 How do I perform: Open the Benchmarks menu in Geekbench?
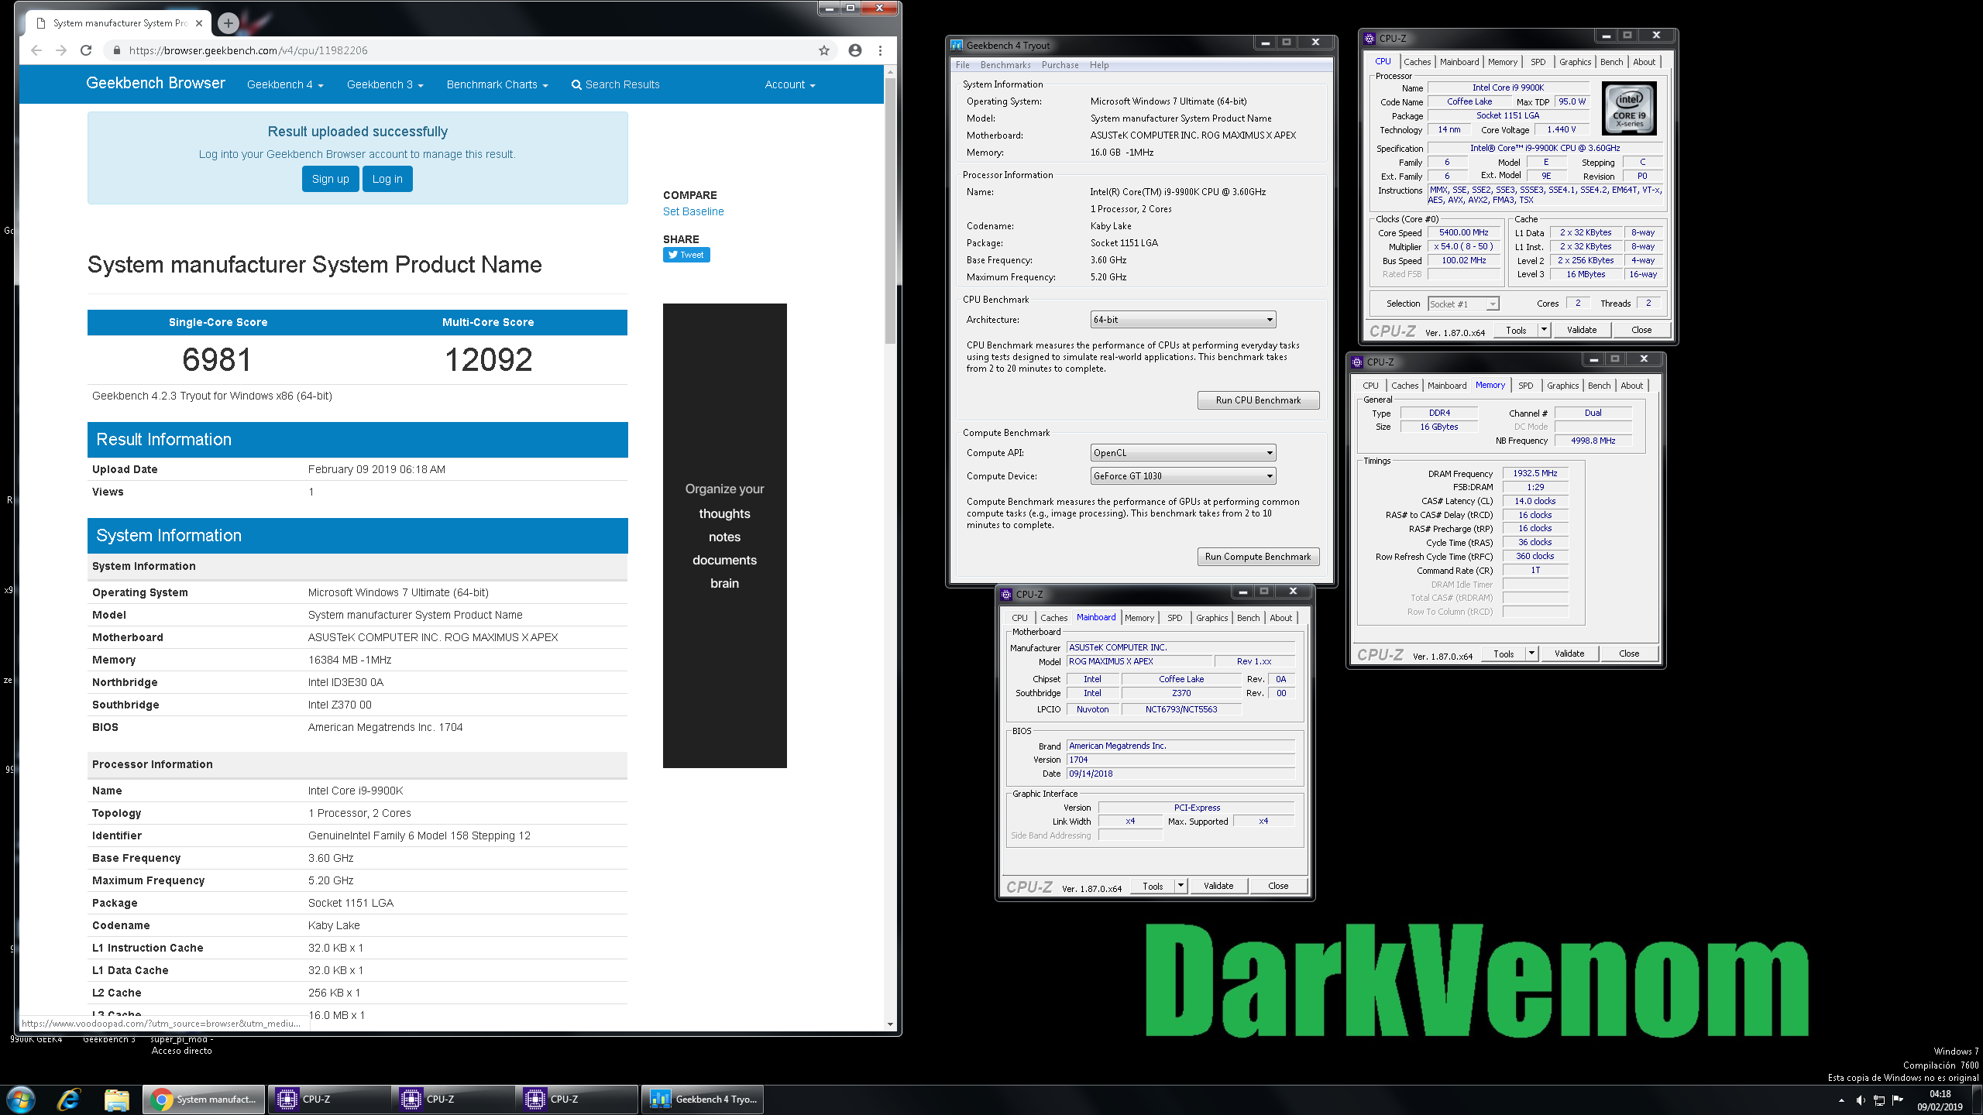(x=1005, y=65)
